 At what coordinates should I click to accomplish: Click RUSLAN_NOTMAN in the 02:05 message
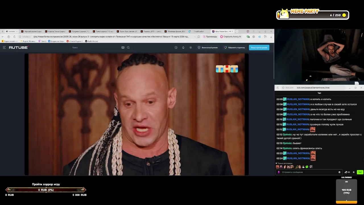(x=298, y=99)
